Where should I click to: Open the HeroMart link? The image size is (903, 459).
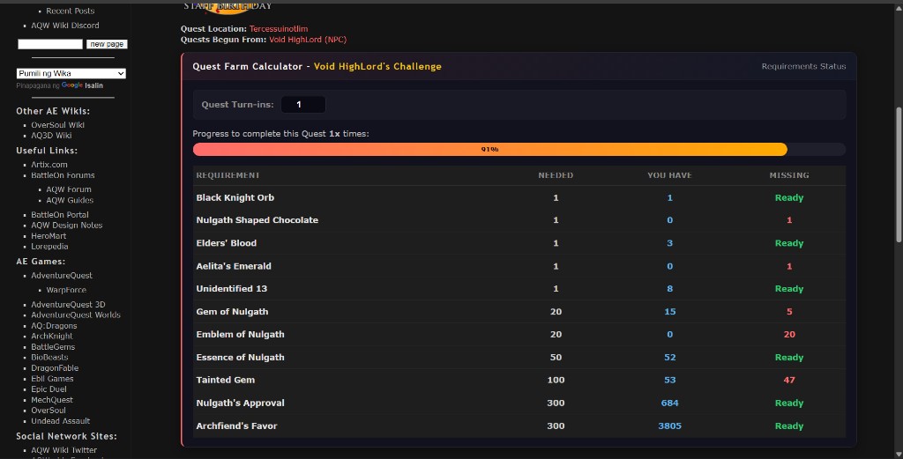coord(49,236)
